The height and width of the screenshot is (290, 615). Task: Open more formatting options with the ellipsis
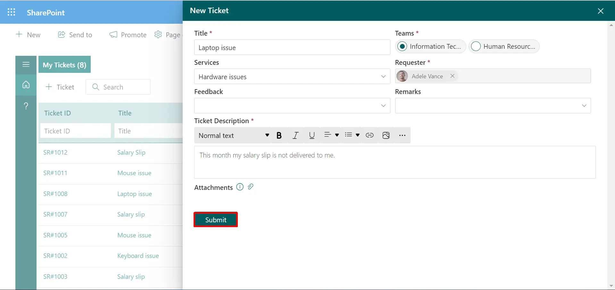[402, 135]
